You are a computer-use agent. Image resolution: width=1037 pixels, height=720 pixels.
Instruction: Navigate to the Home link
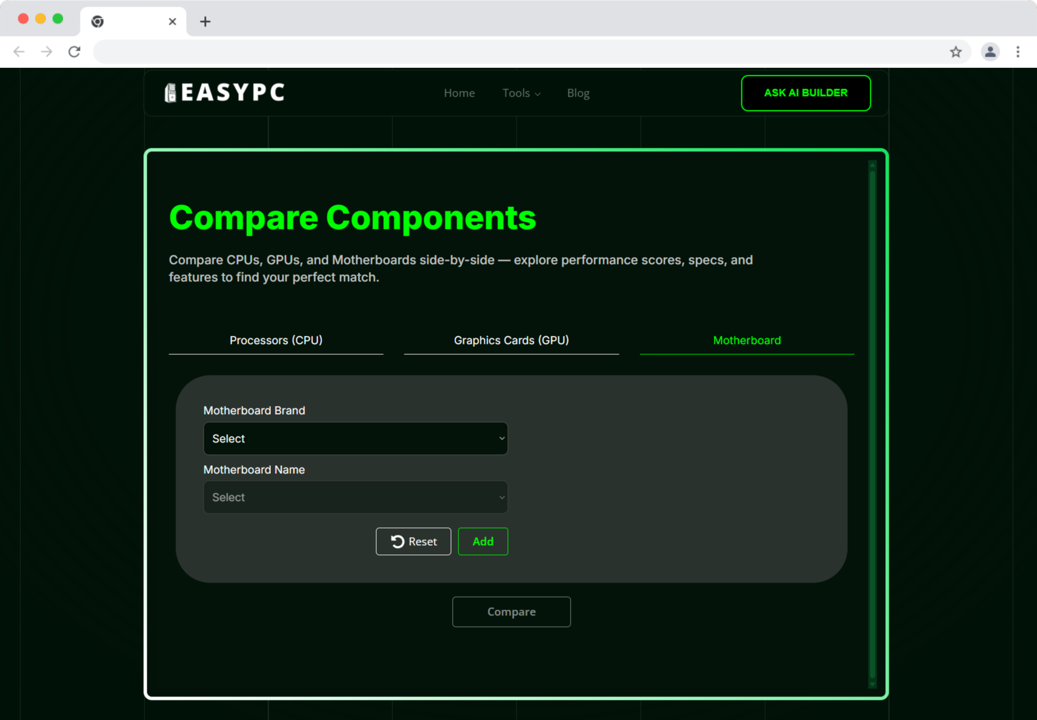tap(458, 93)
